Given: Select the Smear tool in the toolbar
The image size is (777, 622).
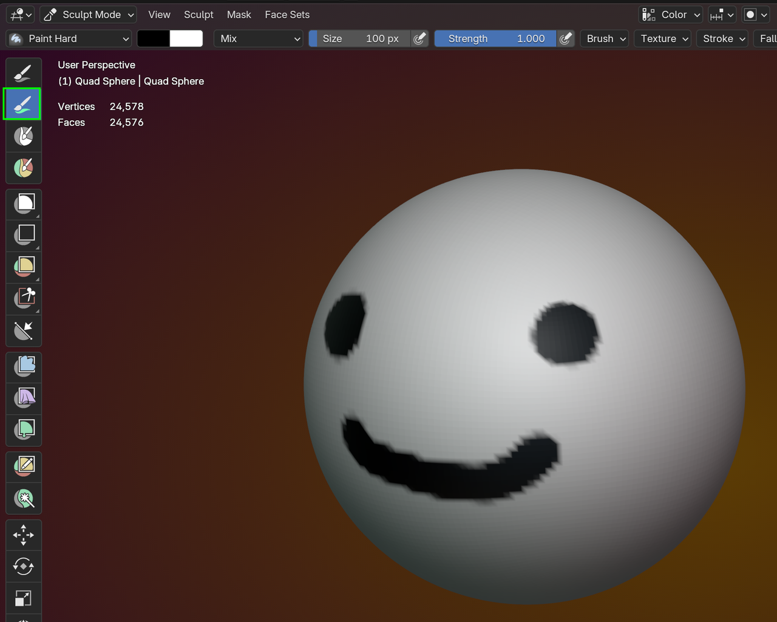Looking at the screenshot, I should 22,136.
